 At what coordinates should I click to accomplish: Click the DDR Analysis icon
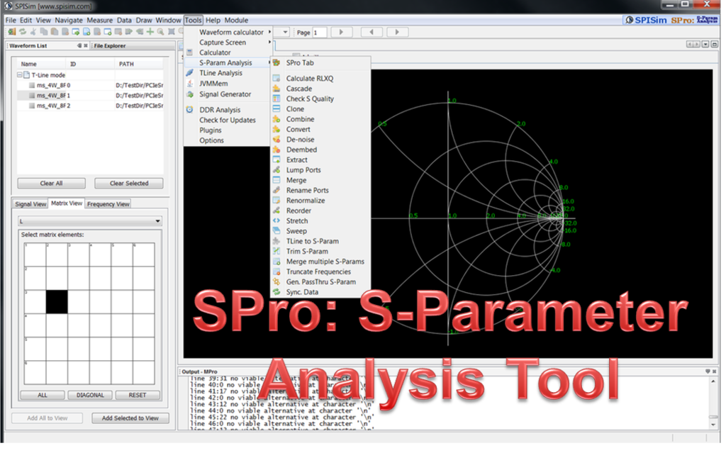tap(189, 110)
